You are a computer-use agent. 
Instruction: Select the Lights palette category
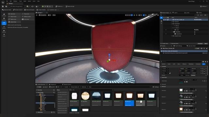pos(4,35)
